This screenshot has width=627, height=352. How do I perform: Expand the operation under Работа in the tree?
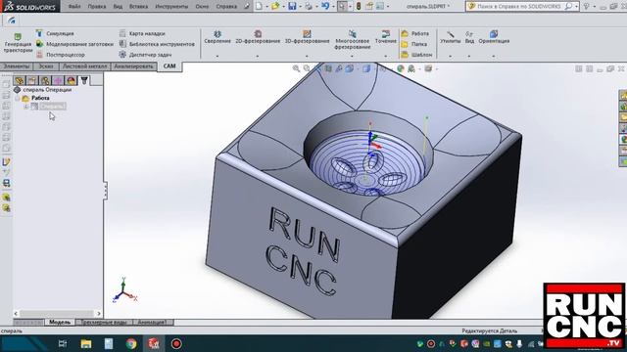[26, 107]
